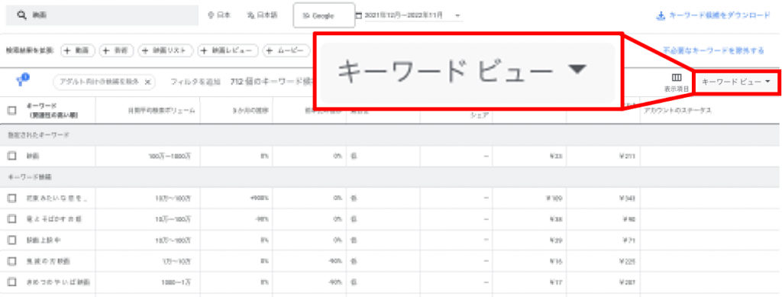Click the きめつのやいば 映画 keyword text
The height and width of the screenshot is (297, 782).
tap(58, 282)
